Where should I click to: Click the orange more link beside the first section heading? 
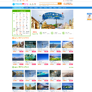71,38
